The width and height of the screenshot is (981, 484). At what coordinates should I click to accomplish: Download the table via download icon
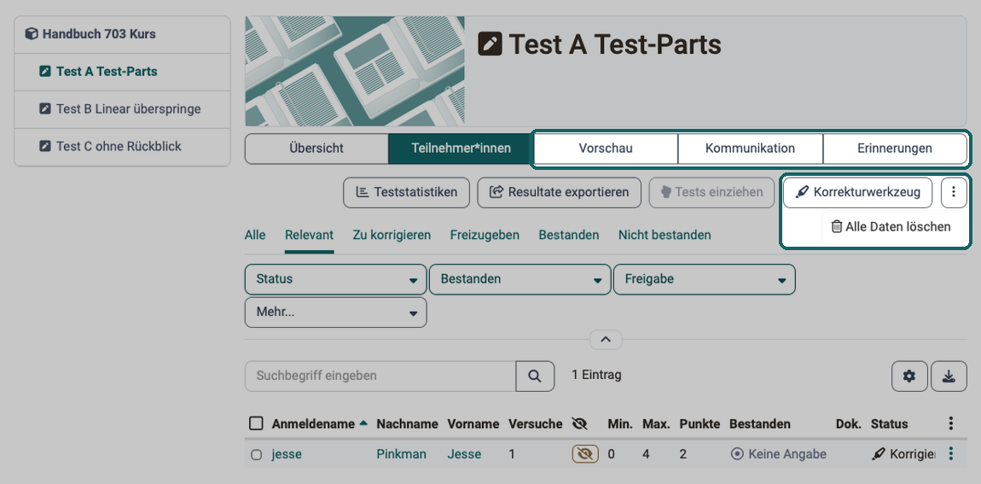click(x=949, y=376)
